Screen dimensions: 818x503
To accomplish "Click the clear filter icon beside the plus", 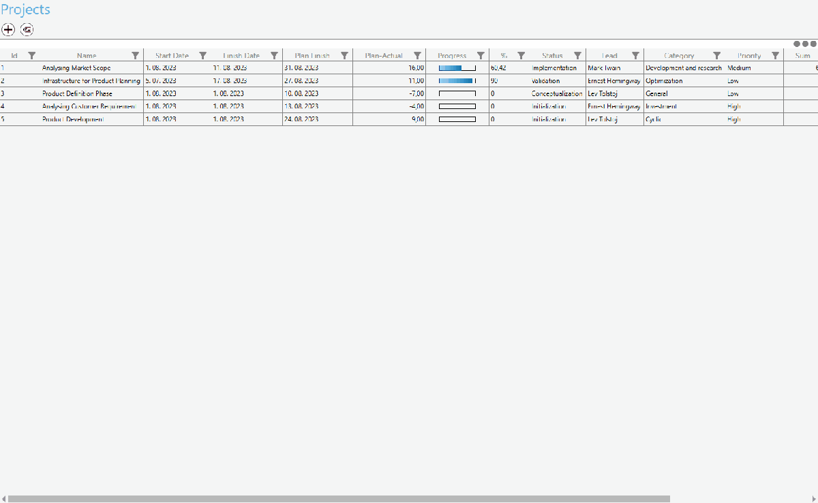I will pyautogui.click(x=27, y=29).
